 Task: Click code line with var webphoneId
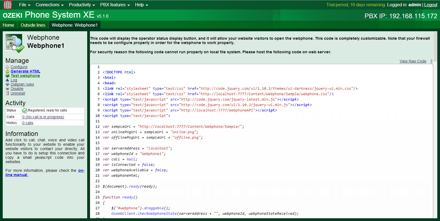pyautogui.click(x=134, y=154)
